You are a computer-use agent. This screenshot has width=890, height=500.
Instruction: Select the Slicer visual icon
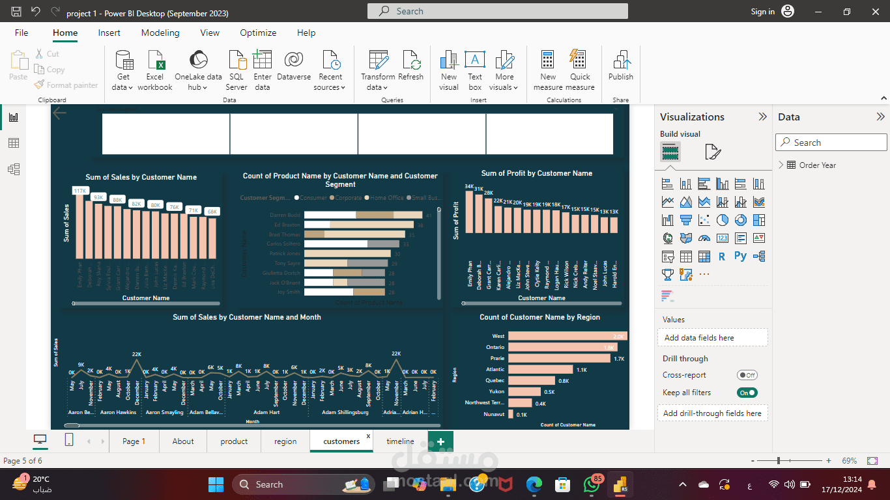668,256
